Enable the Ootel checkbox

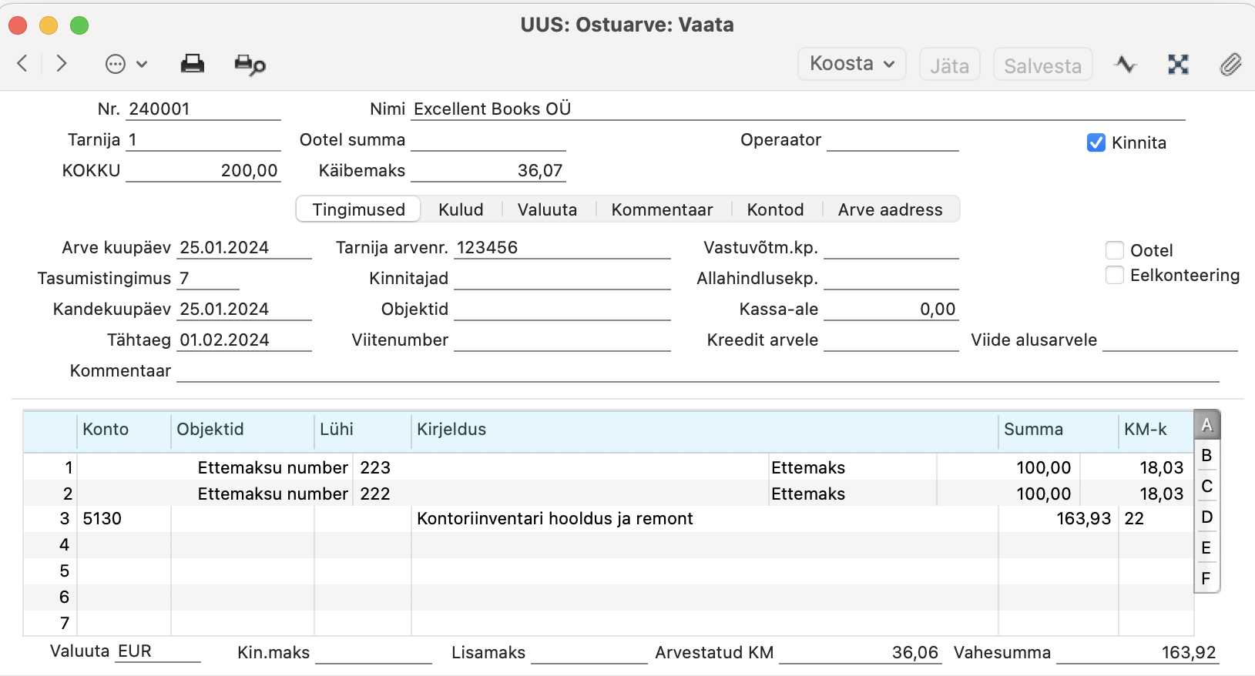(1115, 250)
